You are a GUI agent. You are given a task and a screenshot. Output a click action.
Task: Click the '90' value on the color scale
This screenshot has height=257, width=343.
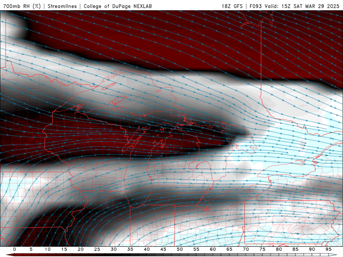[x=312, y=249]
